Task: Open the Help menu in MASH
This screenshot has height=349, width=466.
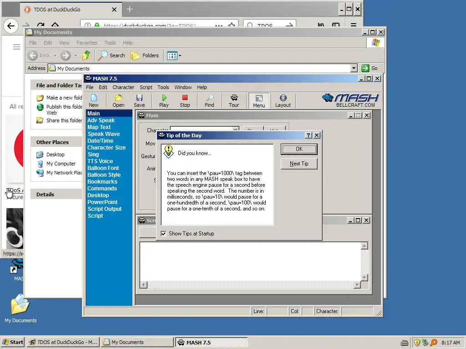Action: coord(202,87)
